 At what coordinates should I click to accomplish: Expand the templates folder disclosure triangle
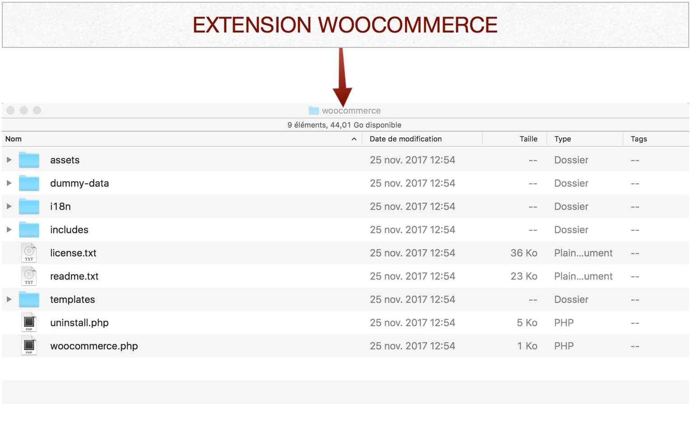click(x=9, y=299)
